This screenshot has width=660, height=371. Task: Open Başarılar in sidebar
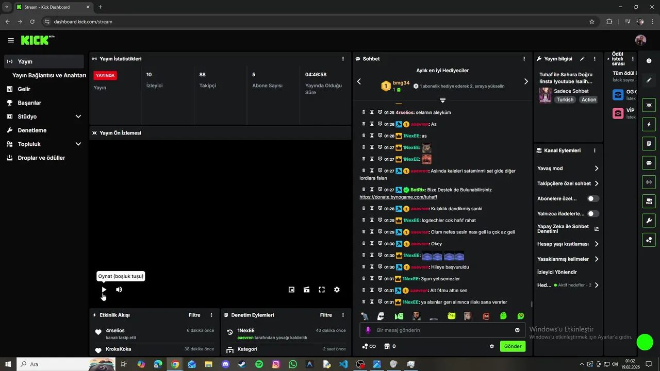point(44,103)
